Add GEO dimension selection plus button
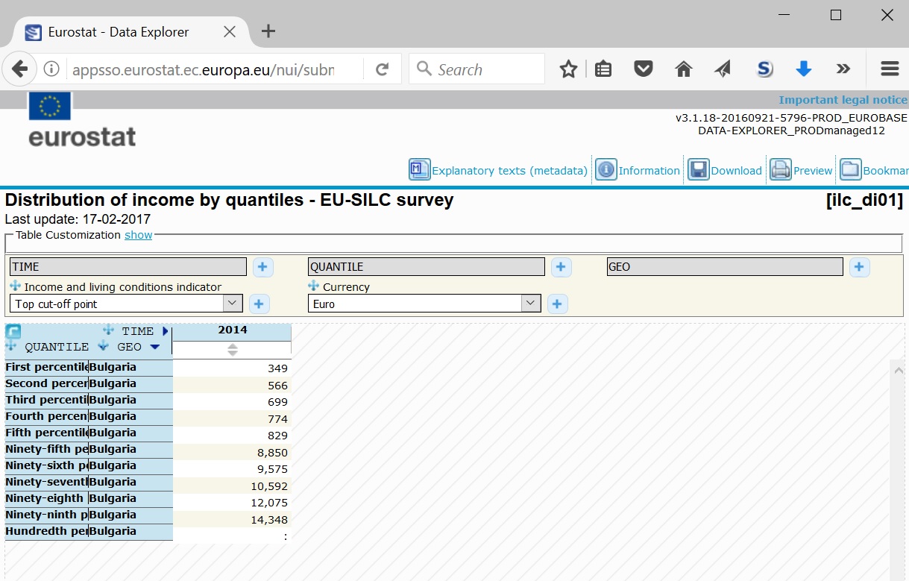The height and width of the screenshot is (581, 909). coord(859,267)
